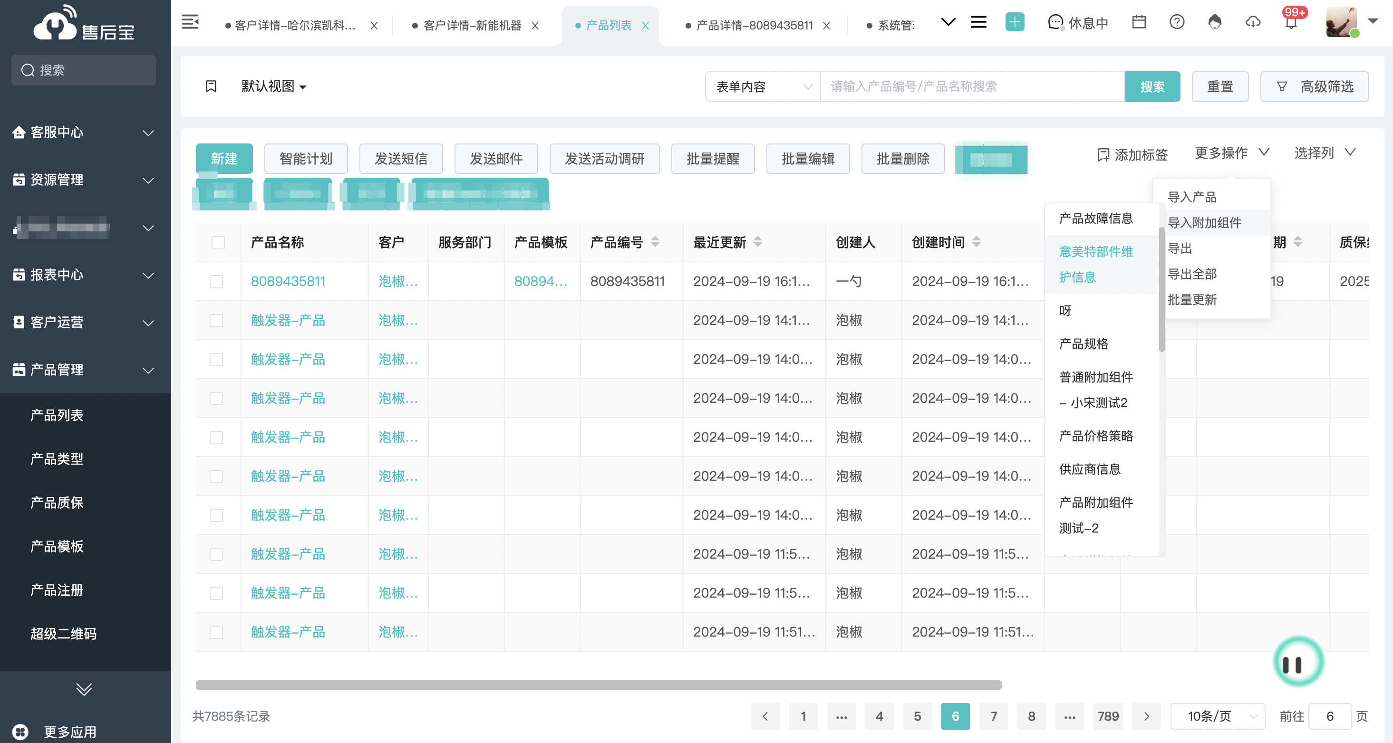Image resolution: width=1393 pixels, height=743 pixels.
Task: Close the 产品列表 tab
Action: pos(645,25)
